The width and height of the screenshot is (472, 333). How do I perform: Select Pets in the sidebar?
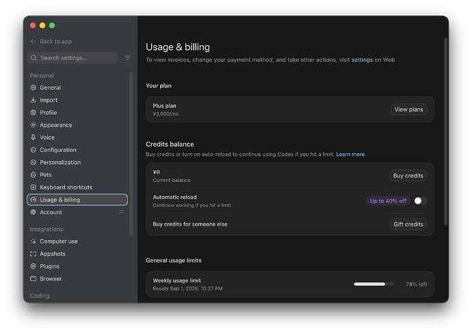[x=77, y=175]
